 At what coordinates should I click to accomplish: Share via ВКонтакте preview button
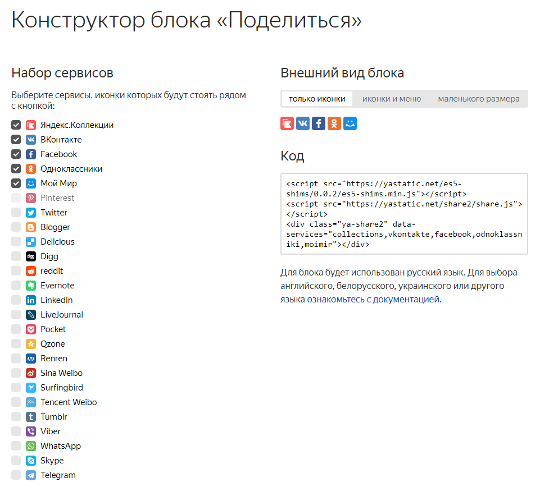[303, 123]
